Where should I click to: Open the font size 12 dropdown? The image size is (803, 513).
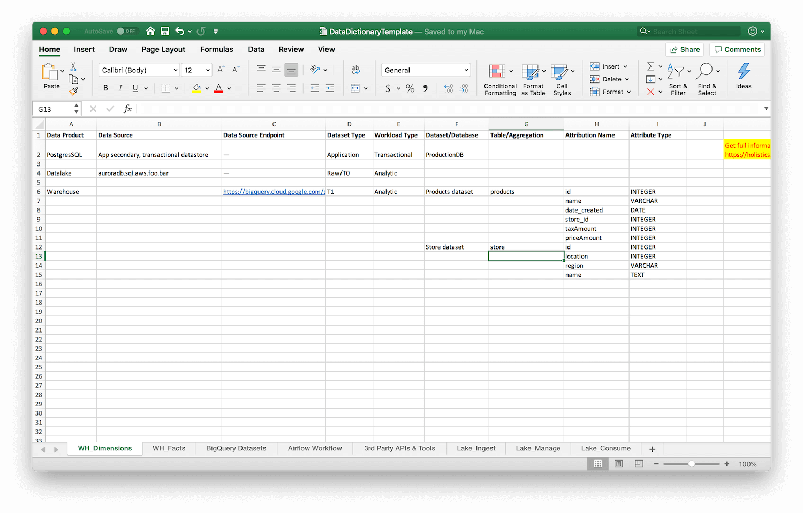(x=196, y=70)
